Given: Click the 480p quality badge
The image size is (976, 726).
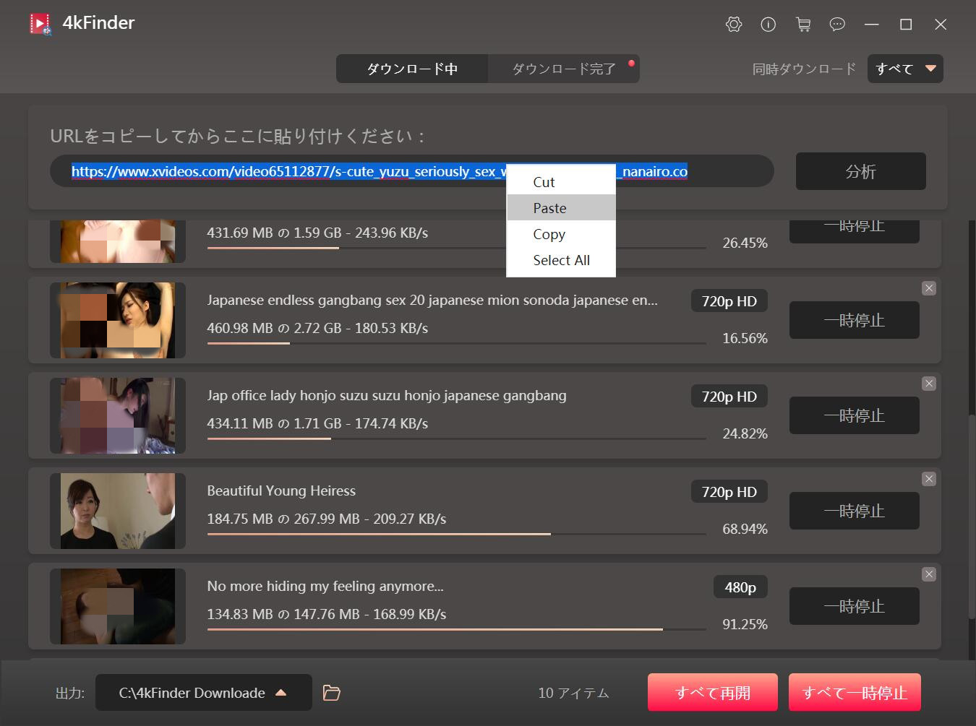Looking at the screenshot, I should tap(740, 587).
